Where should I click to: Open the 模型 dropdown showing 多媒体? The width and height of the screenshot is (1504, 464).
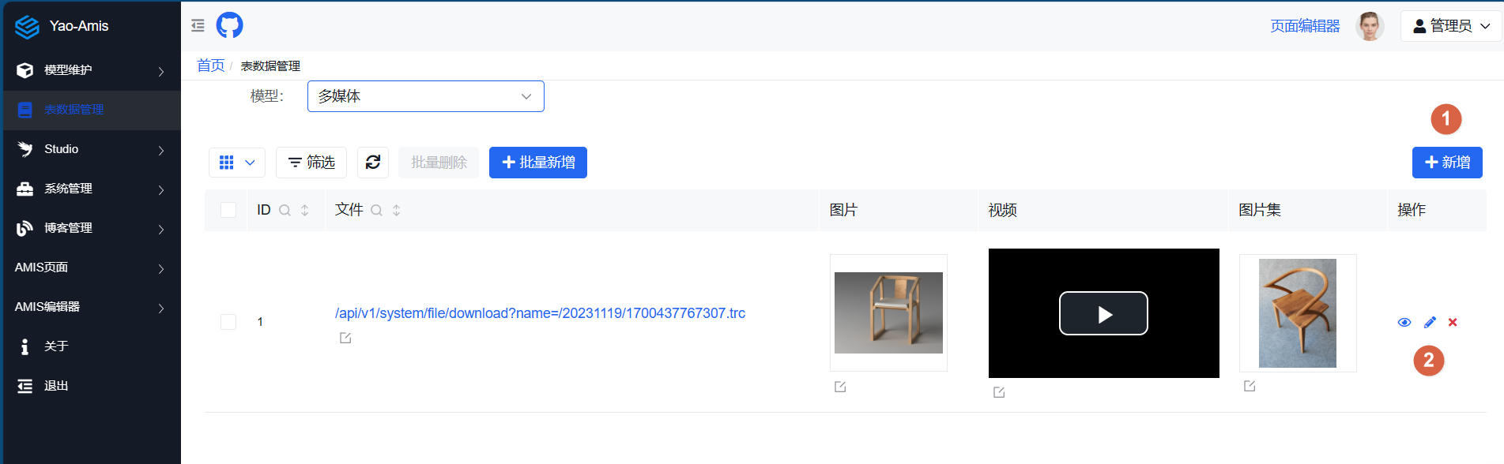425,96
